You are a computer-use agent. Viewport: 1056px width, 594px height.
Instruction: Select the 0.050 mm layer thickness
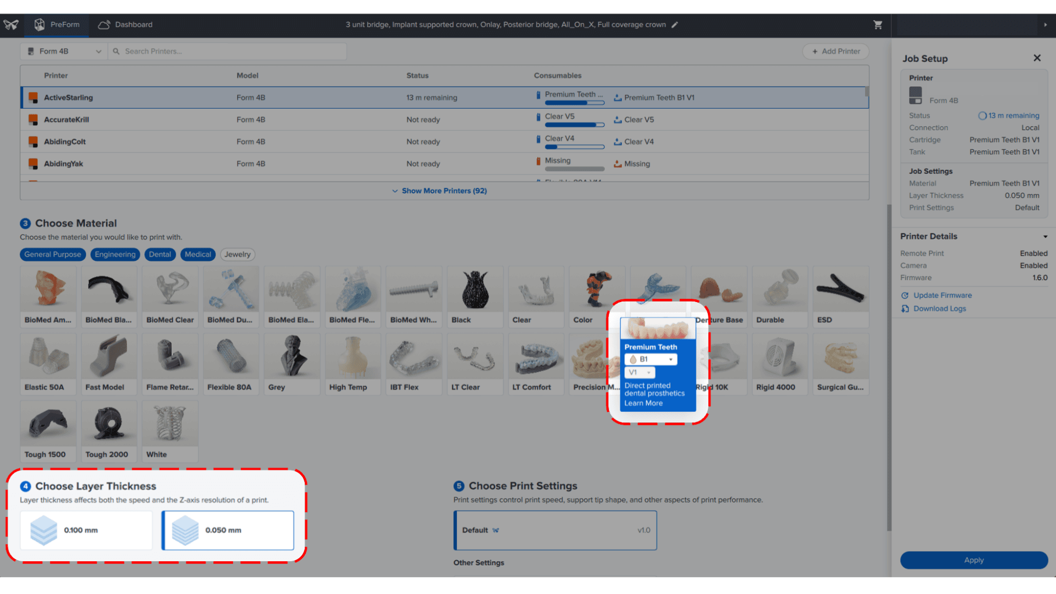coord(228,530)
